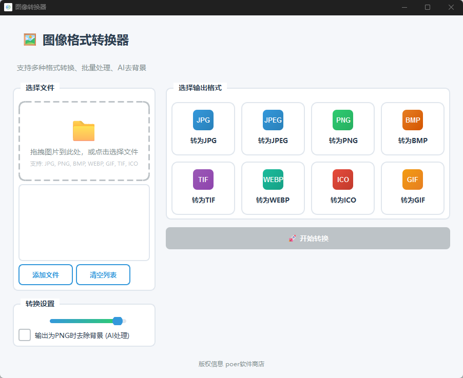Click supported formats hint 支持: JPG, PNG, BMP

point(84,164)
